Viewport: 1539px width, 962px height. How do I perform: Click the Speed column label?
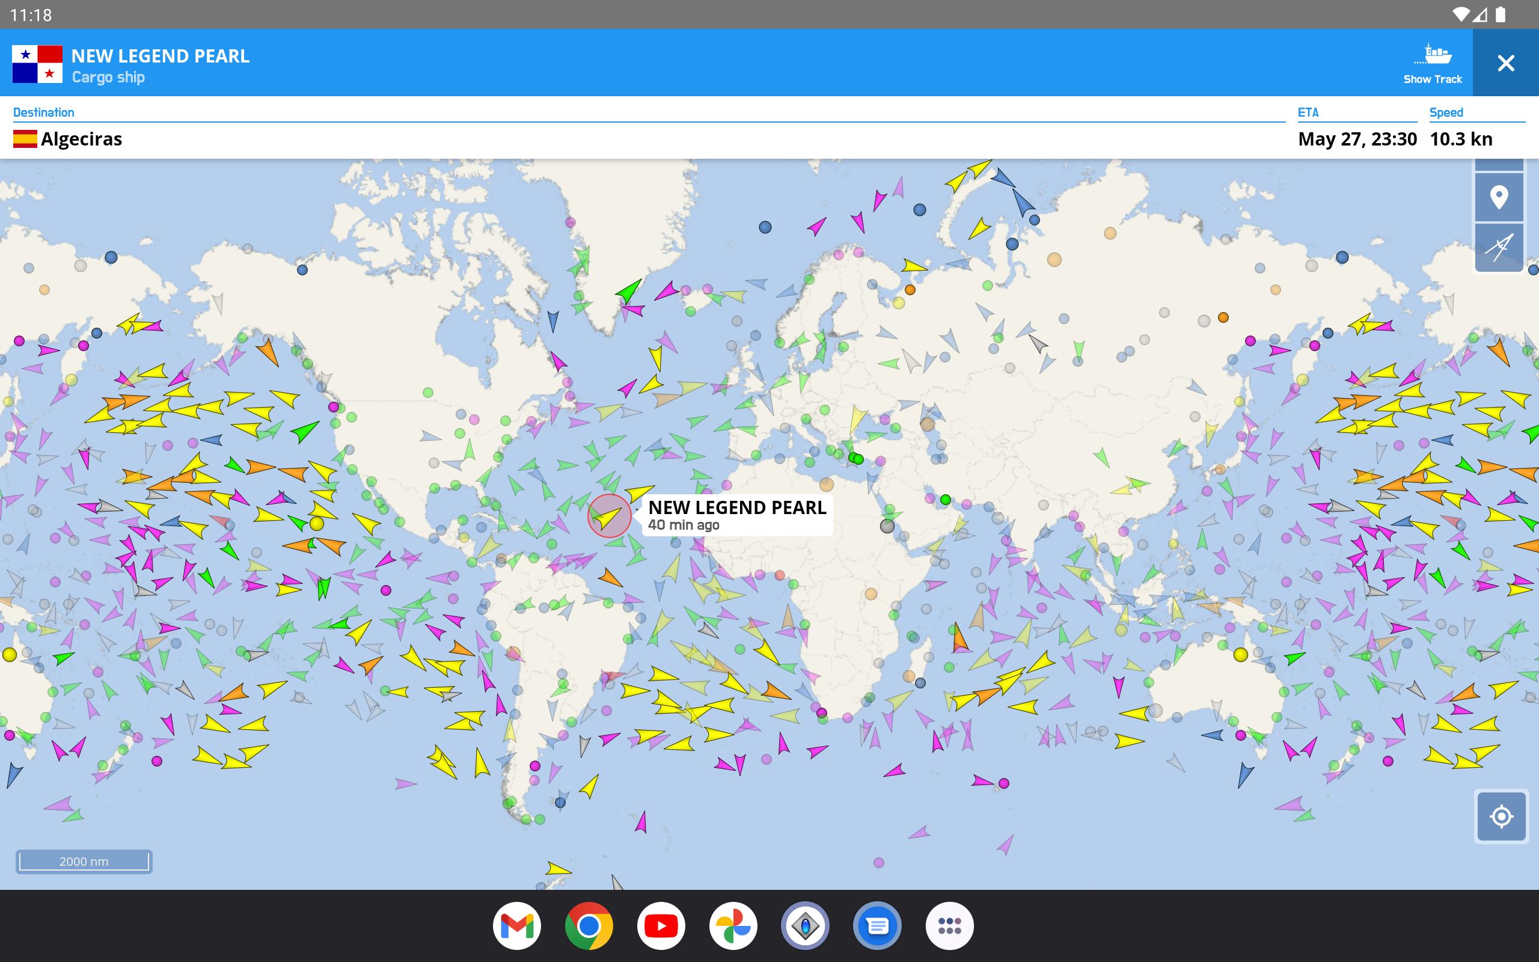point(1446,112)
